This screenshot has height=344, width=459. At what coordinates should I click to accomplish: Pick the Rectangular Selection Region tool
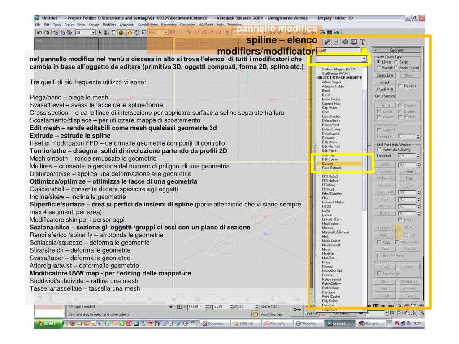point(114,33)
